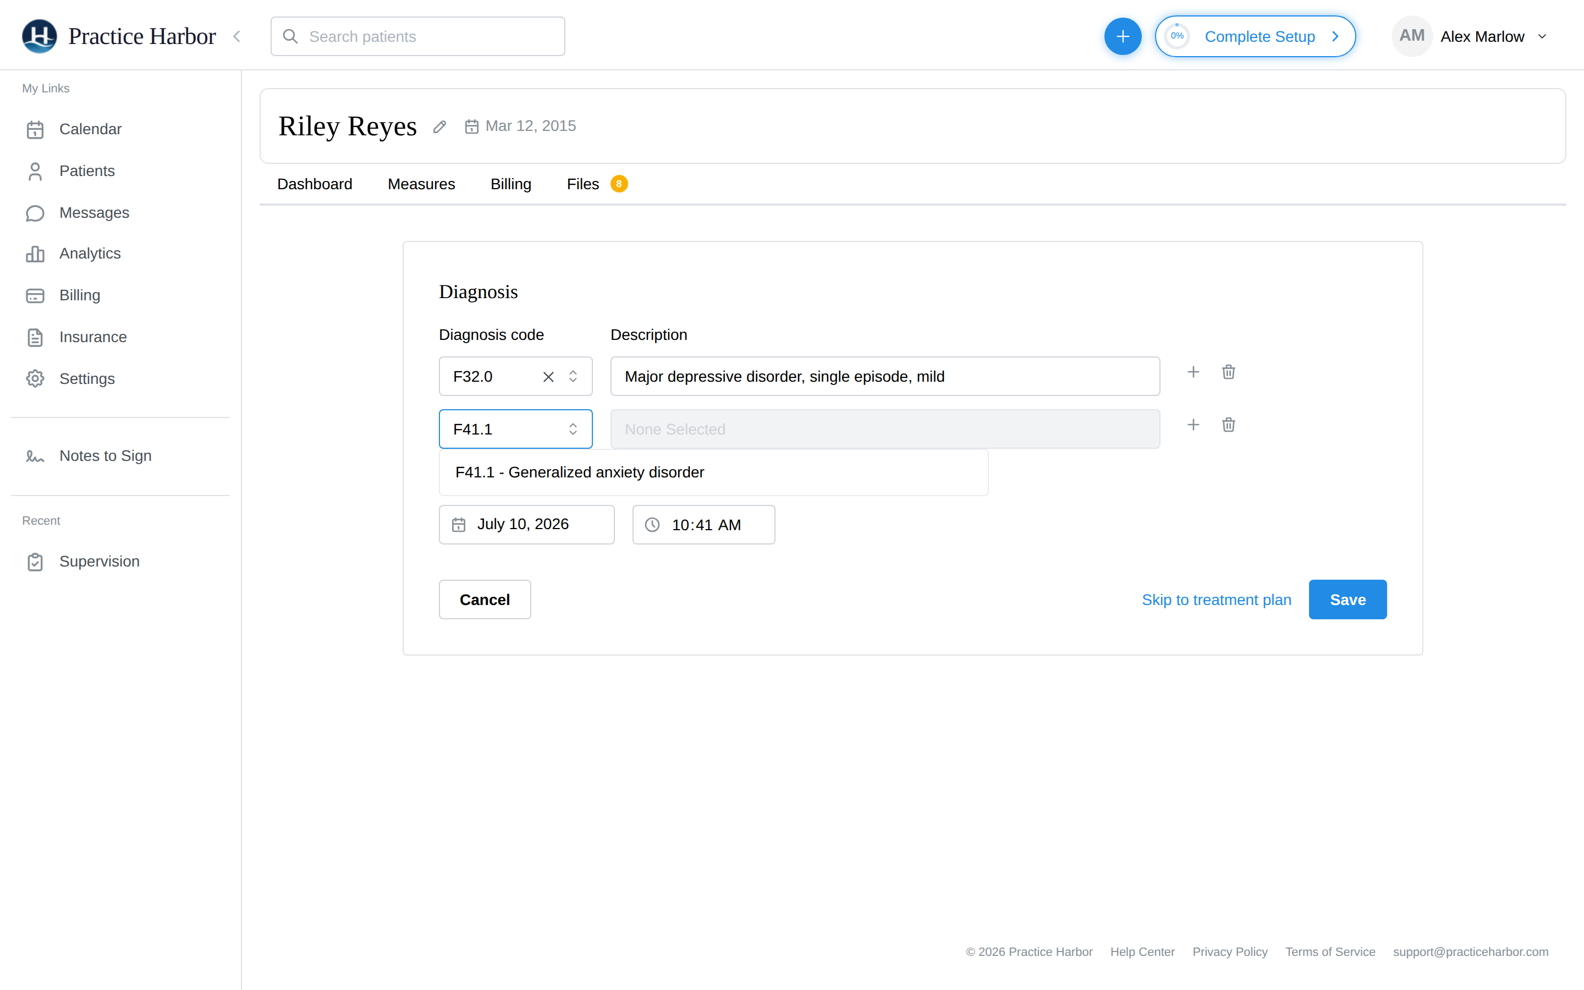
Task: Save the diagnosis
Action: (1347, 599)
